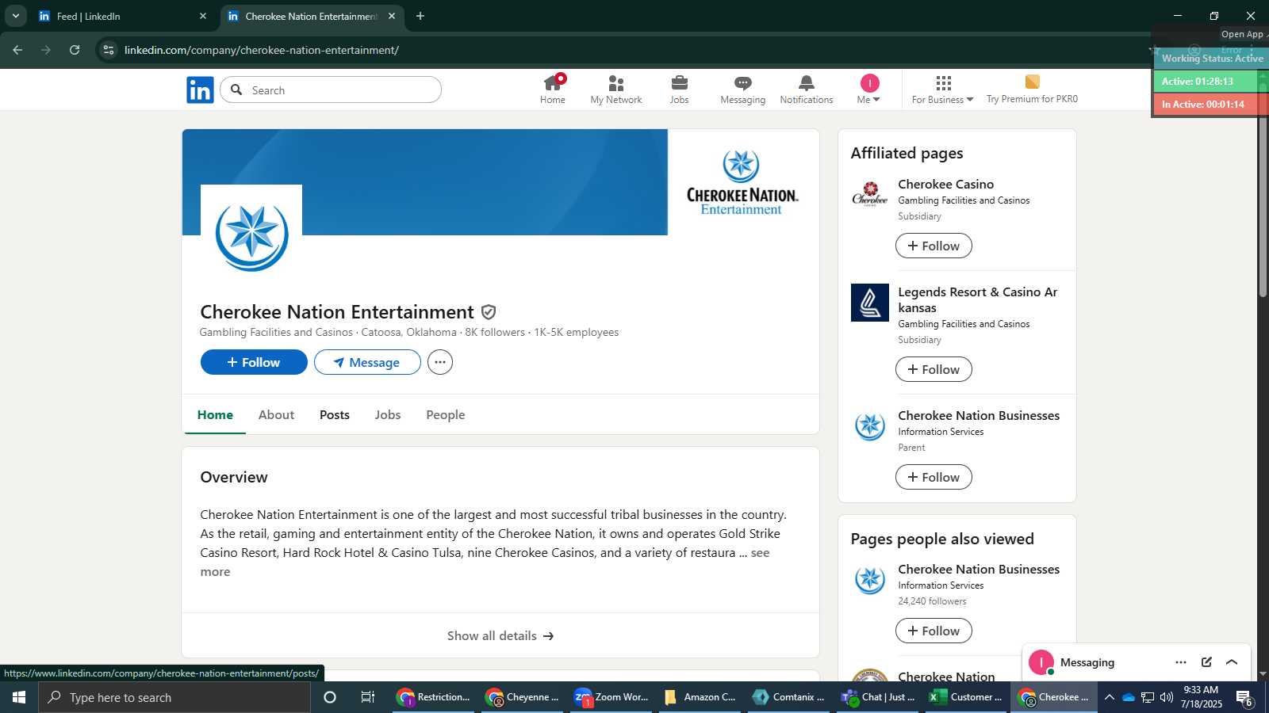Switch to the People tab
This screenshot has height=713, width=1269.
[446, 414]
